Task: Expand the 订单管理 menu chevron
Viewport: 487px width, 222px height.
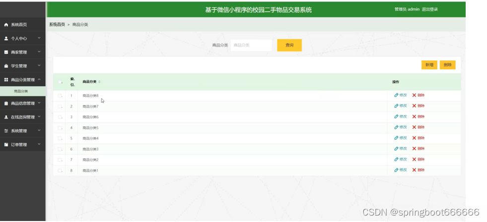Action: click(x=39, y=144)
